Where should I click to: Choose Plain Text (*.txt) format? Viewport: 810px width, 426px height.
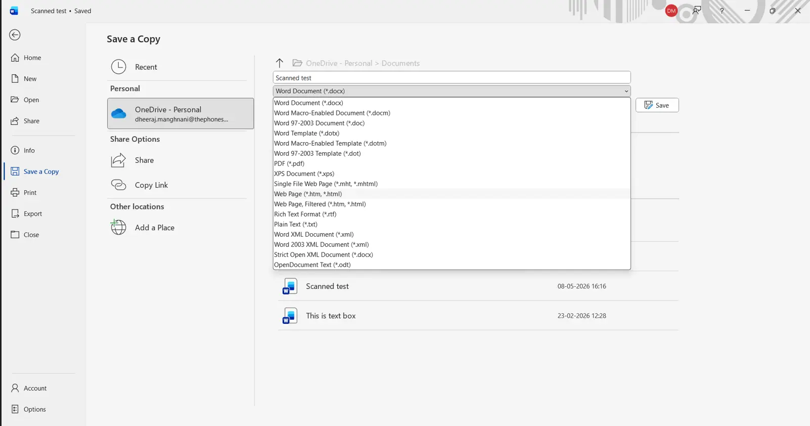point(452,224)
